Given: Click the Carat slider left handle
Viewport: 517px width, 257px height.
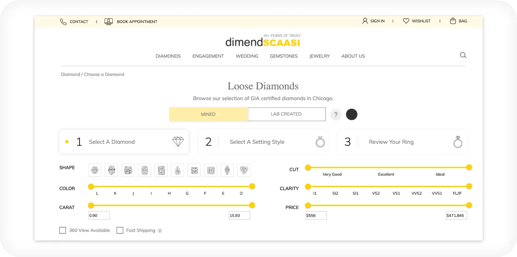Looking at the screenshot, I should pos(91,205).
